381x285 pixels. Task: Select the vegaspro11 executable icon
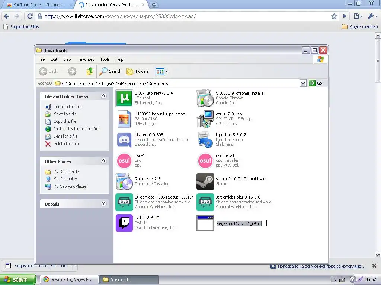[205, 223]
